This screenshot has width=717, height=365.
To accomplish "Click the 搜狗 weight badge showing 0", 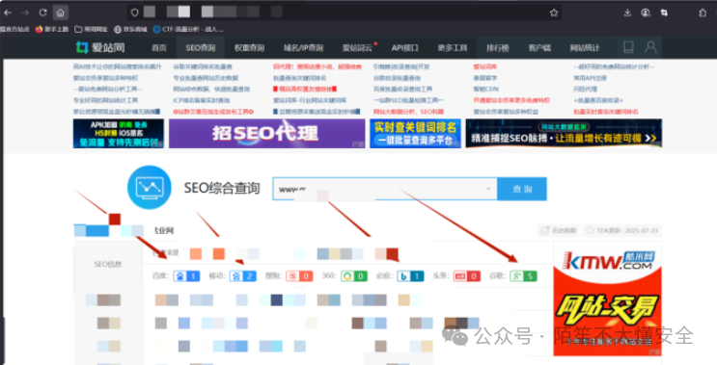I will pyautogui.click(x=299, y=276).
